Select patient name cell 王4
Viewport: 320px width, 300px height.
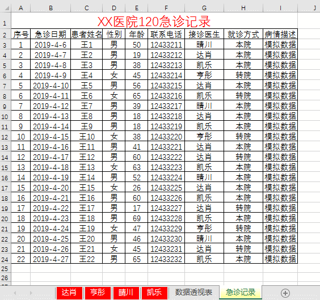[87, 75]
